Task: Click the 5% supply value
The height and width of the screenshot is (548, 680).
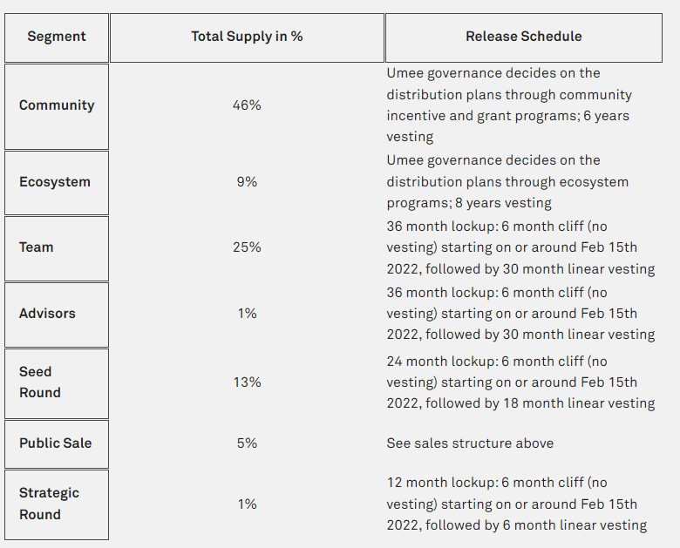Action: pyautogui.click(x=247, y=443)
